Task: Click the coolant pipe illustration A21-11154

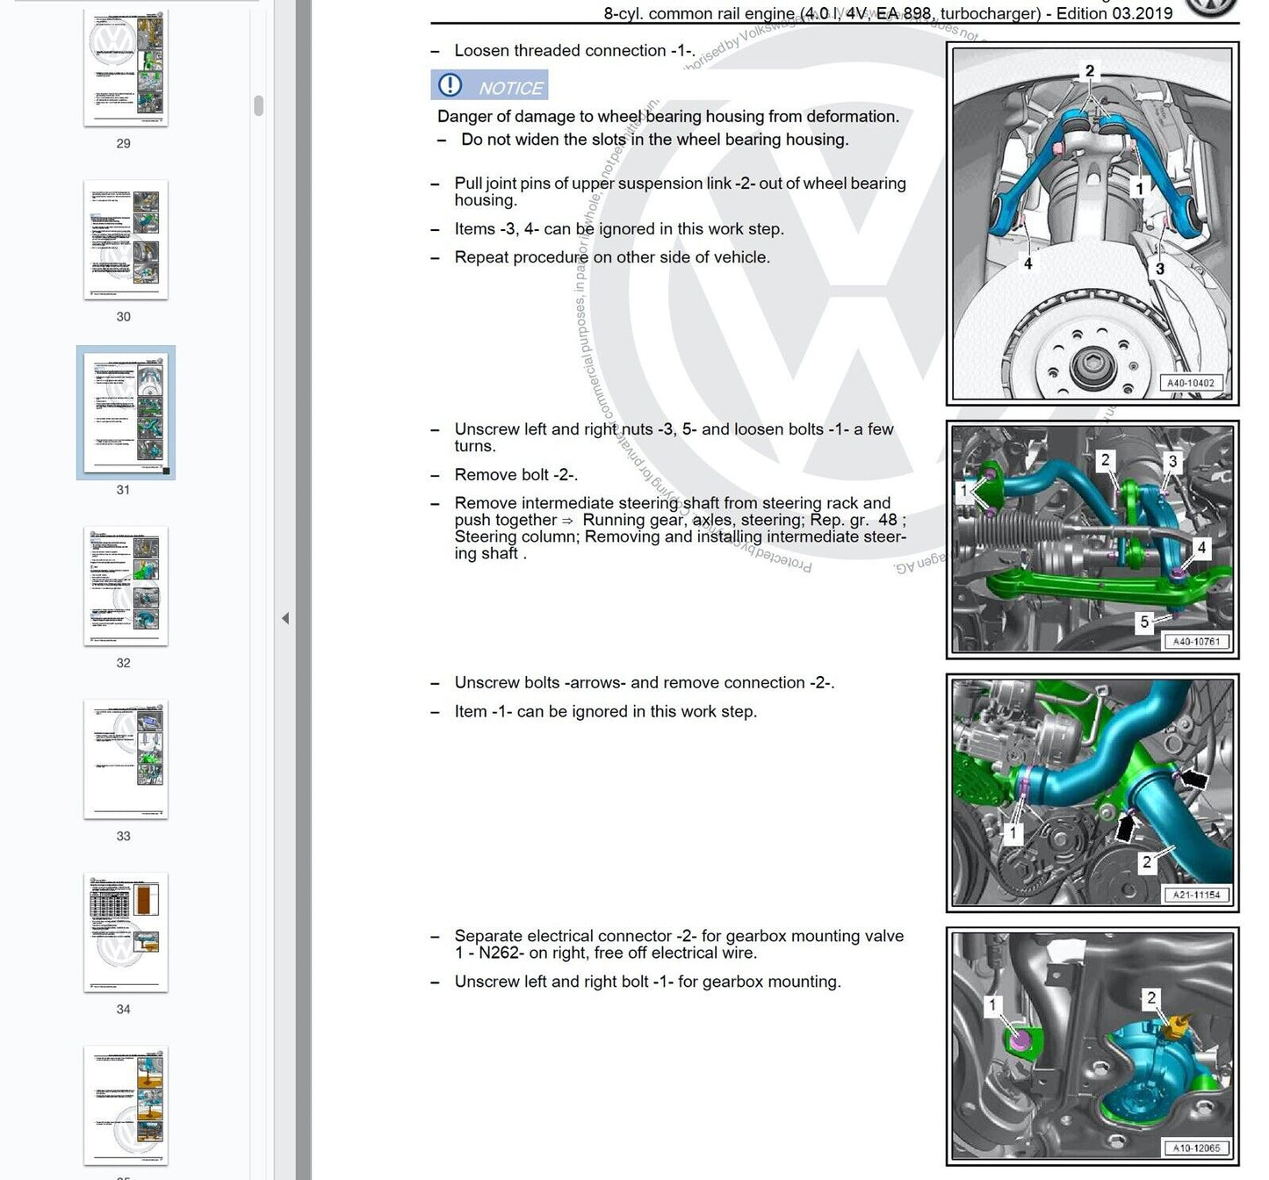Action: [x=1092, y=793]
